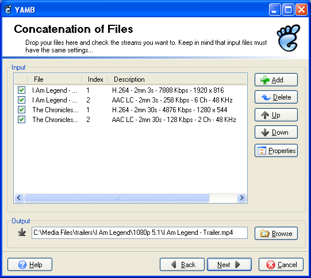
Task: Click into the output file path field
Action: point(140,233)
